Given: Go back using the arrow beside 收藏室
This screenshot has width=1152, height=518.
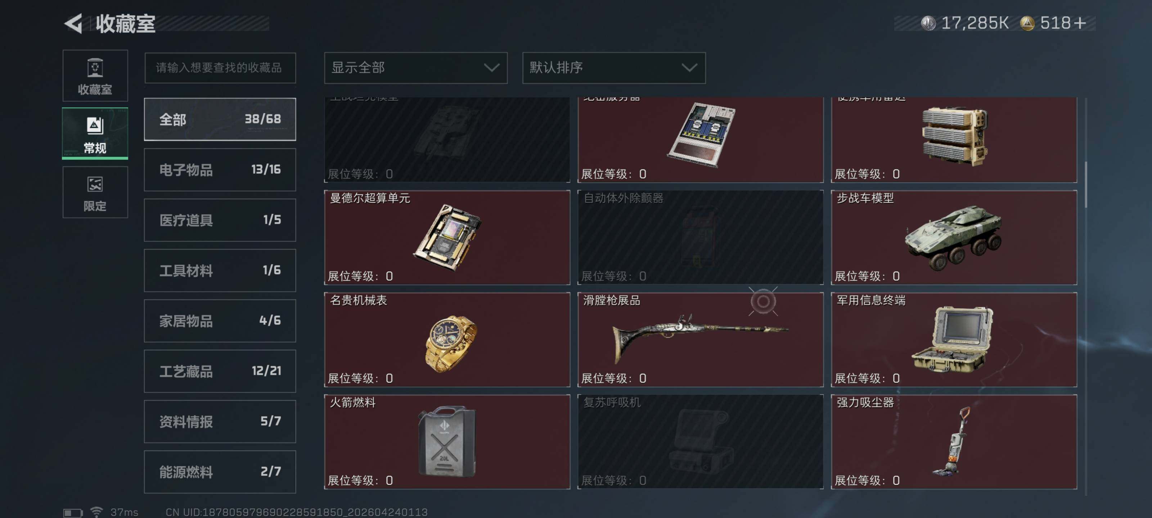Looking at the screenshot, I should tap(73, 23).
